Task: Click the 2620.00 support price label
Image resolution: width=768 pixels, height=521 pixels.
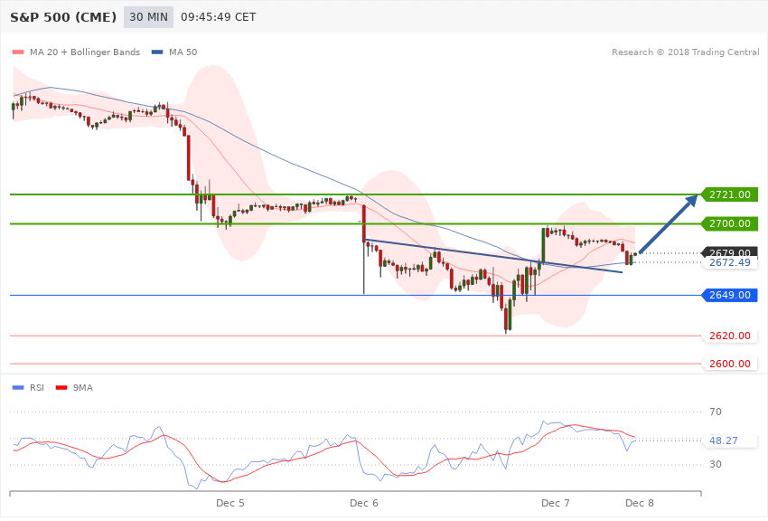Action: (730, 336)
